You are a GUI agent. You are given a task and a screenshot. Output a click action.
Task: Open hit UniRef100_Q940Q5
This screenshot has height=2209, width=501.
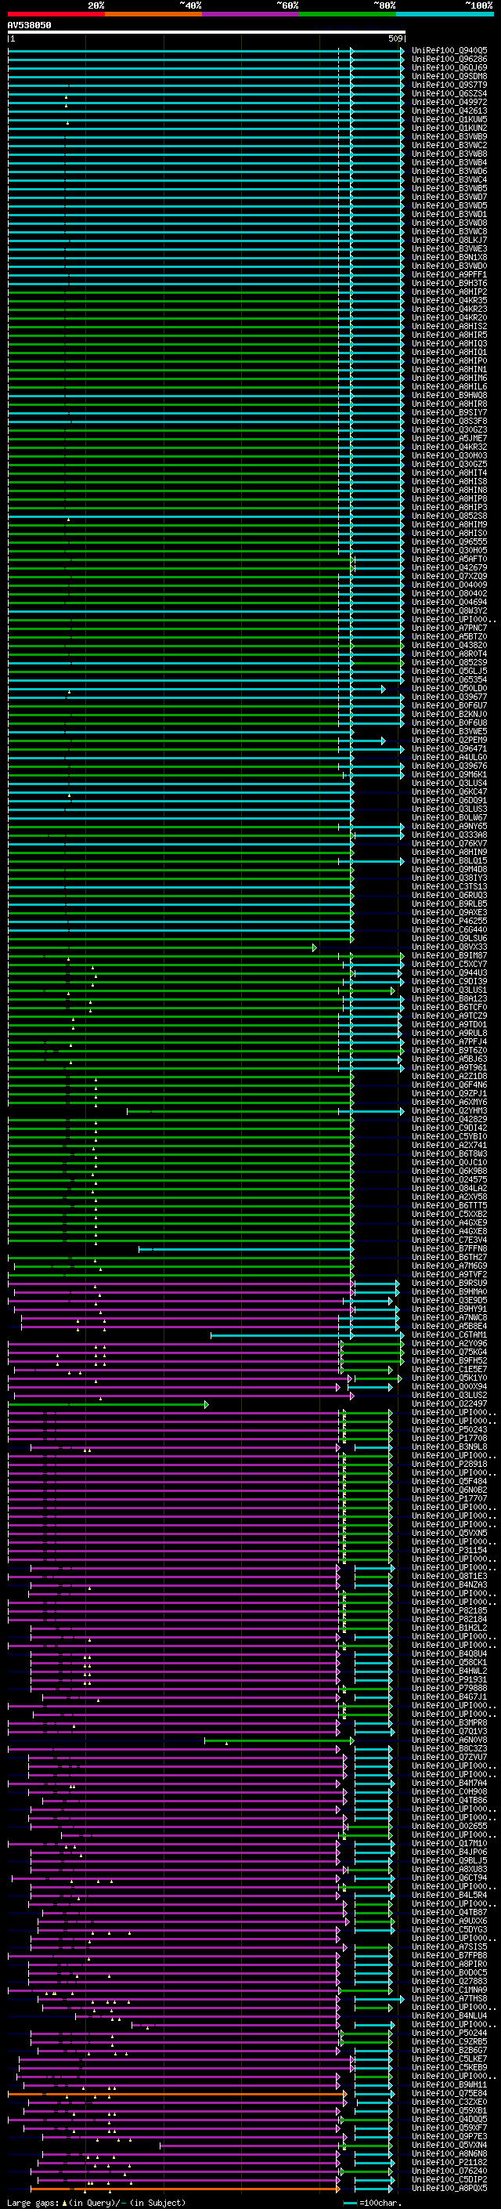coord(449,51)
